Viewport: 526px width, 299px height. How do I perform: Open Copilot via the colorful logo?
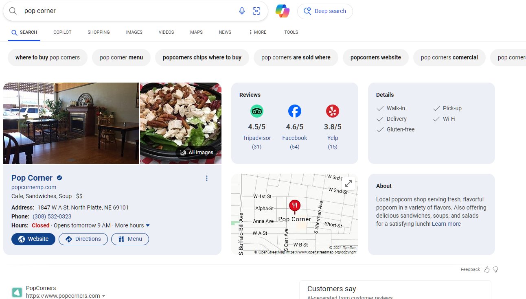(x=283, y=11)
